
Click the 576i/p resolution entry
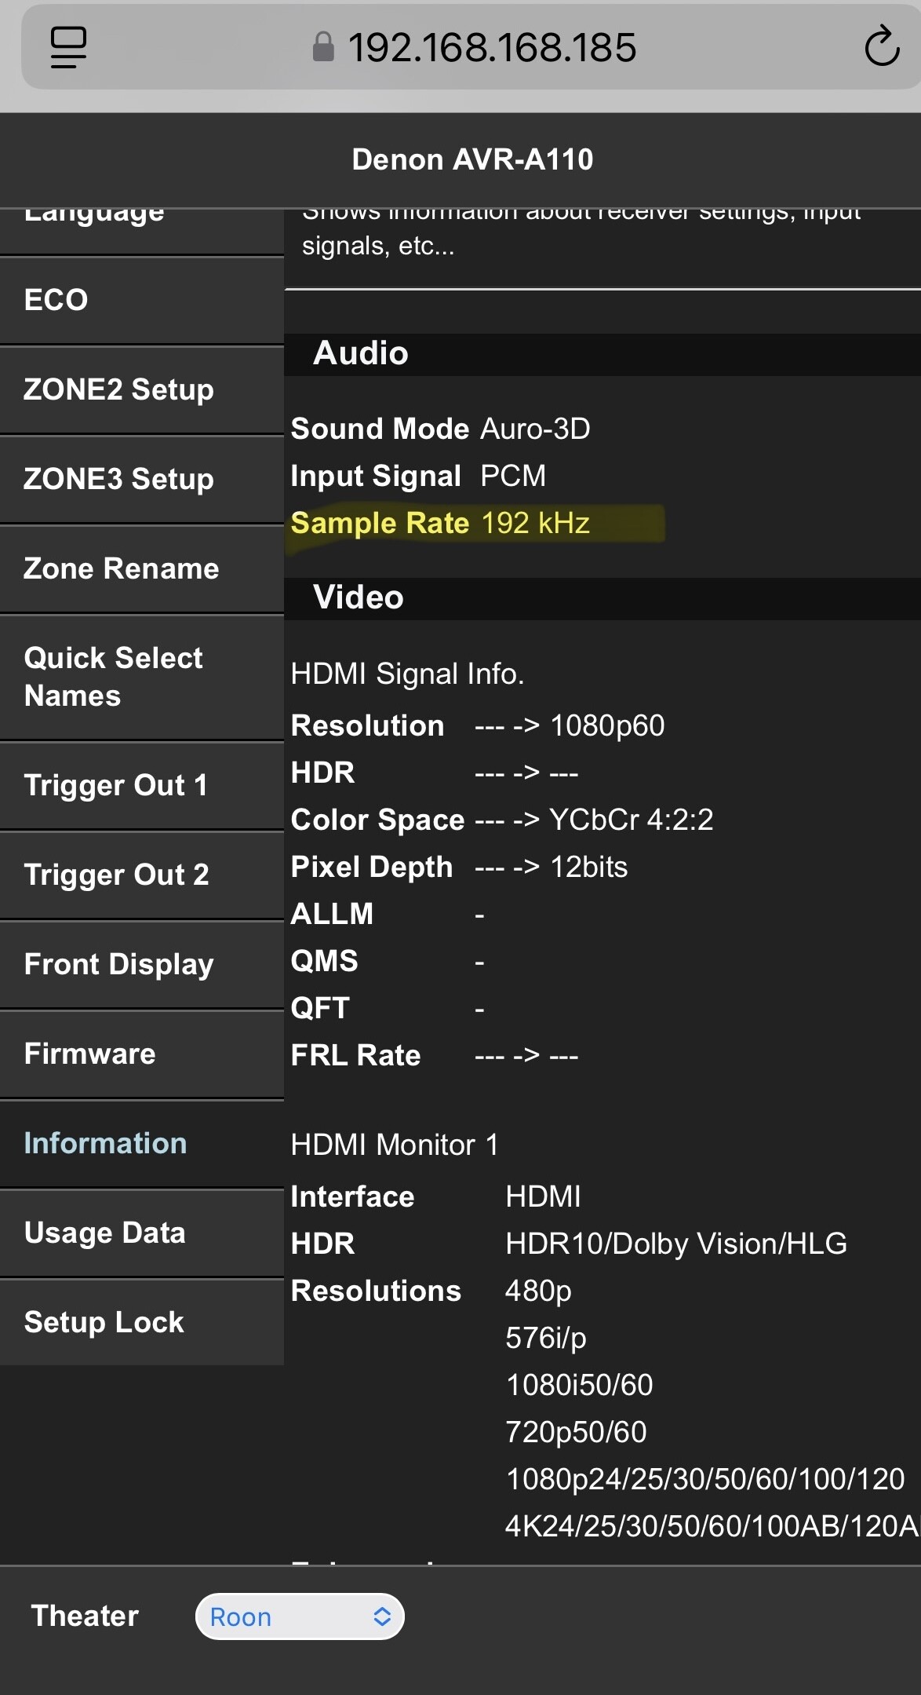click(546, 1338)
